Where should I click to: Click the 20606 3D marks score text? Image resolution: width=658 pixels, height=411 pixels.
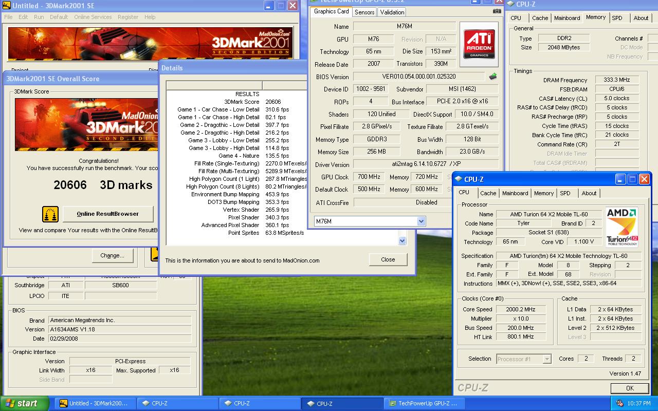[103, 185]
